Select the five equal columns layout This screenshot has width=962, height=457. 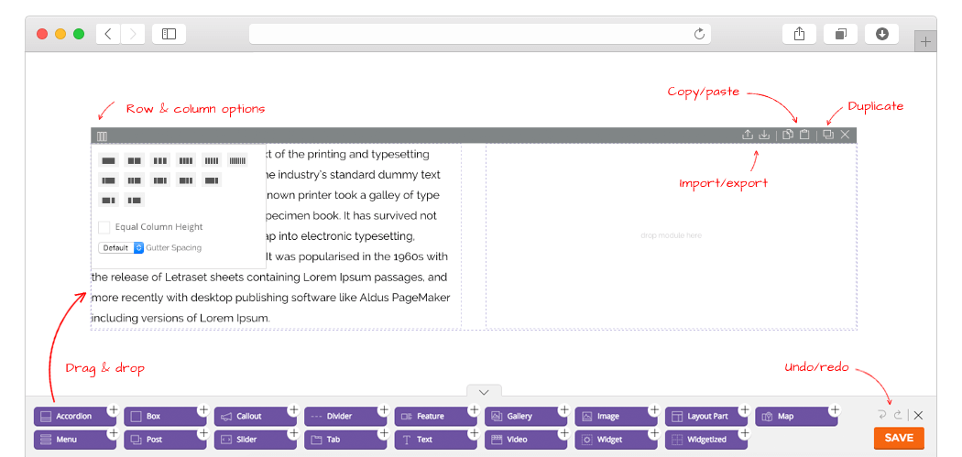tap(212, 160)
